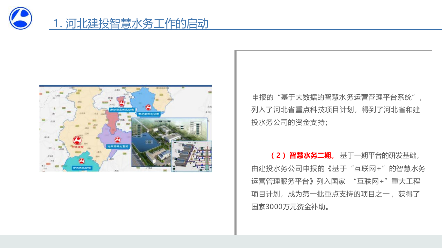
Task: Click the marker pin in the blue coastal region
Action: click(148, 107)
